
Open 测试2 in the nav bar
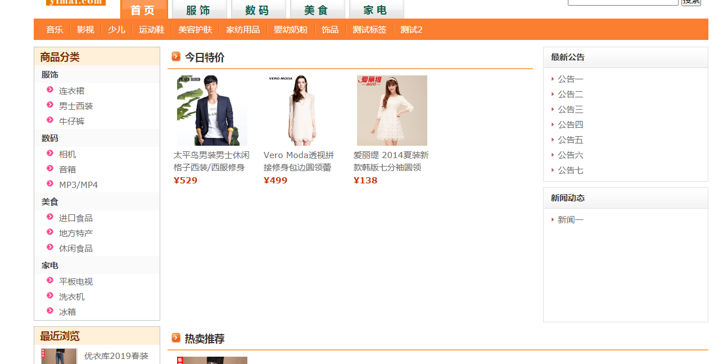click(412, 30)
